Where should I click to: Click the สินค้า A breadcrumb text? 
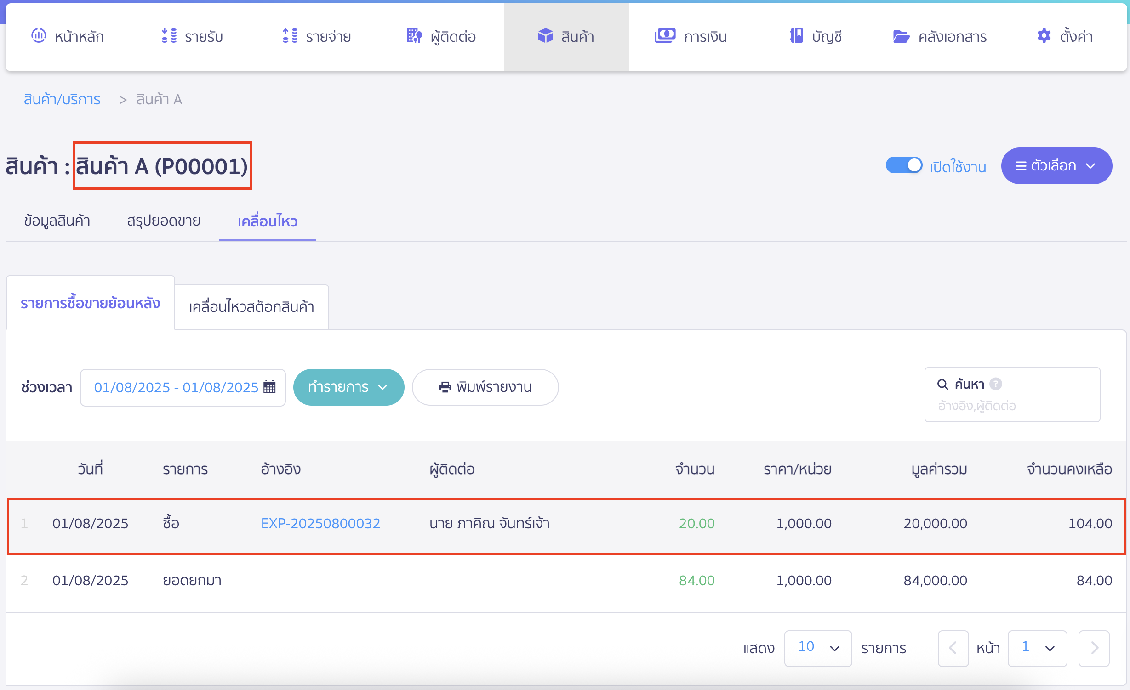(159, 99)
